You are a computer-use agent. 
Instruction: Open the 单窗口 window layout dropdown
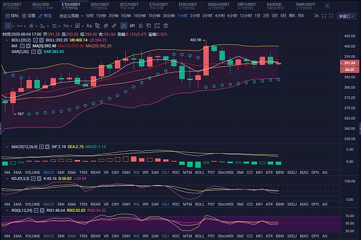(347, 16)
